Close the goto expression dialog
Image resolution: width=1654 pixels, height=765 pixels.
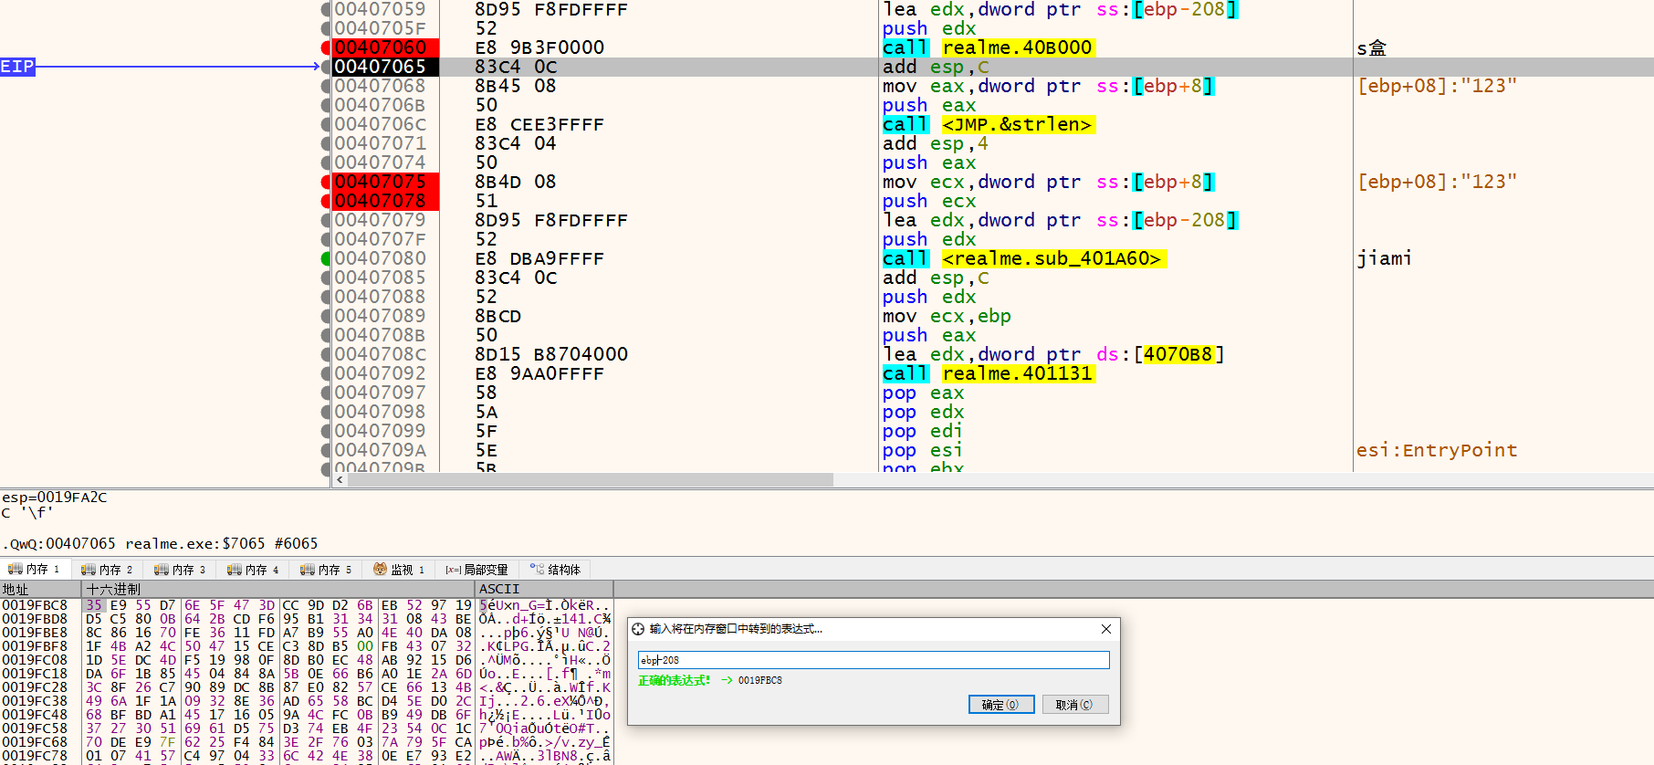point(1106,629)
